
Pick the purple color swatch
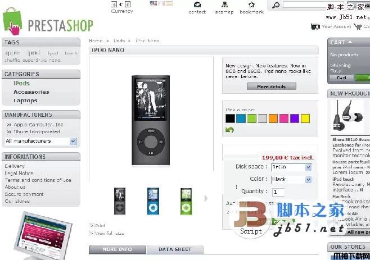point(295,118)
